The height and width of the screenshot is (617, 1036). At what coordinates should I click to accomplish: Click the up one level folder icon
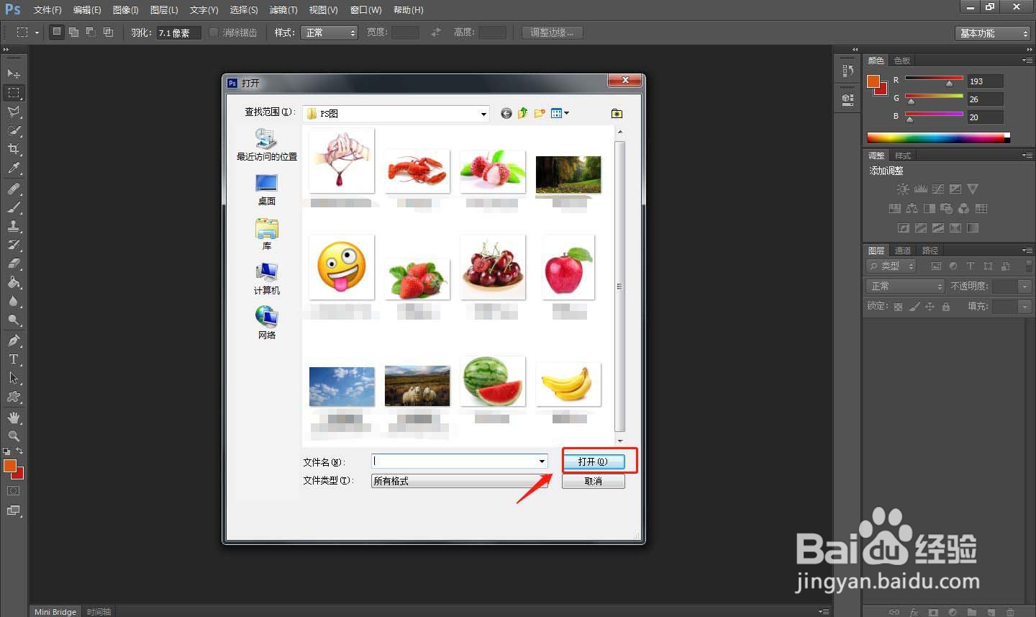coord(523,113)
